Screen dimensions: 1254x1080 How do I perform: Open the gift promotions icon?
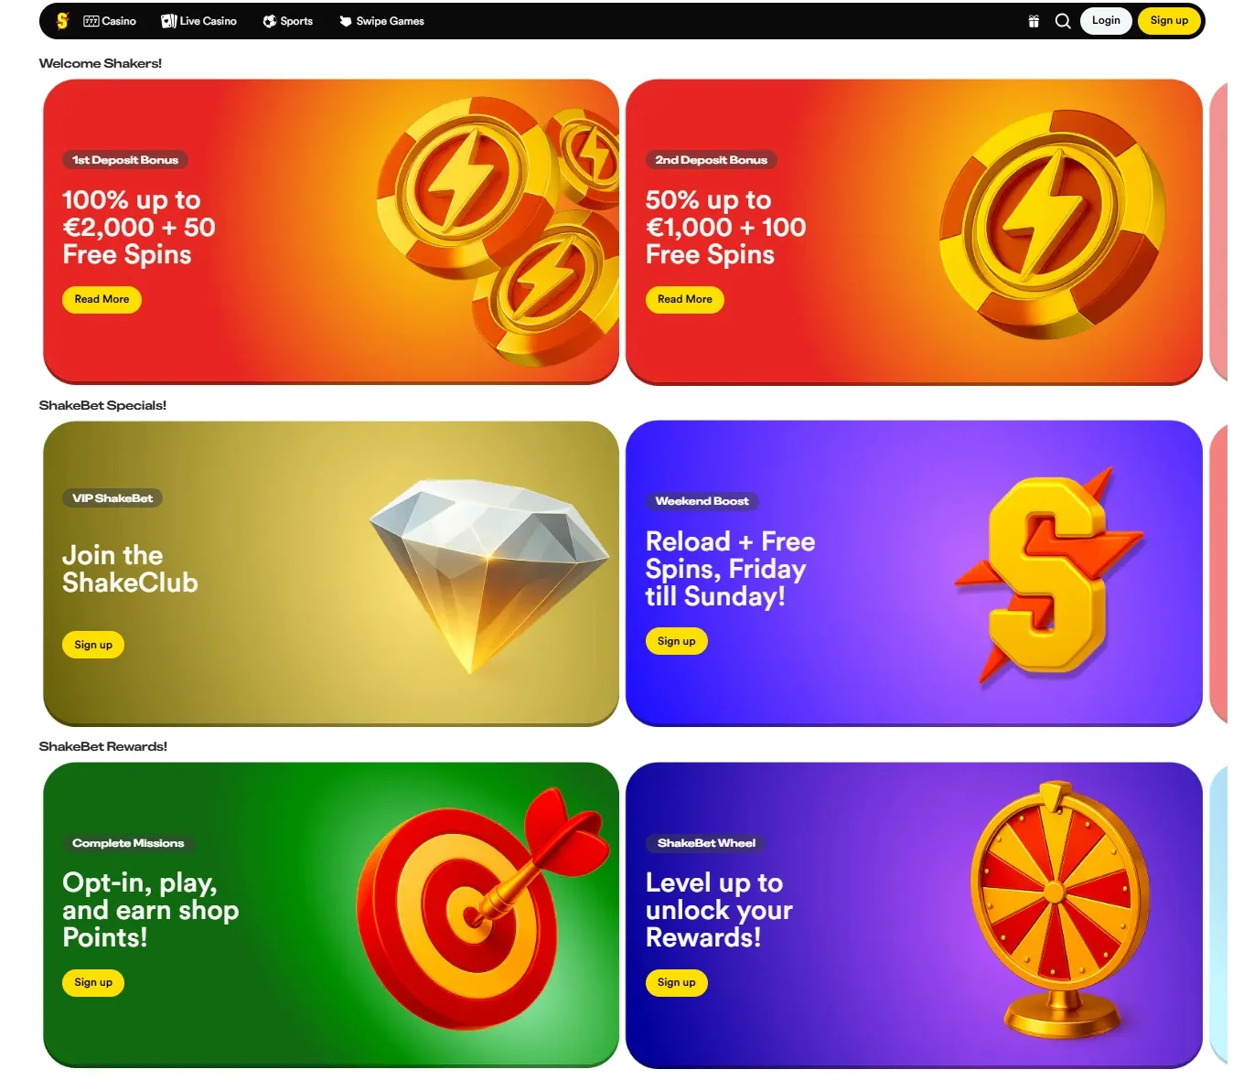tap(1034, 21)
